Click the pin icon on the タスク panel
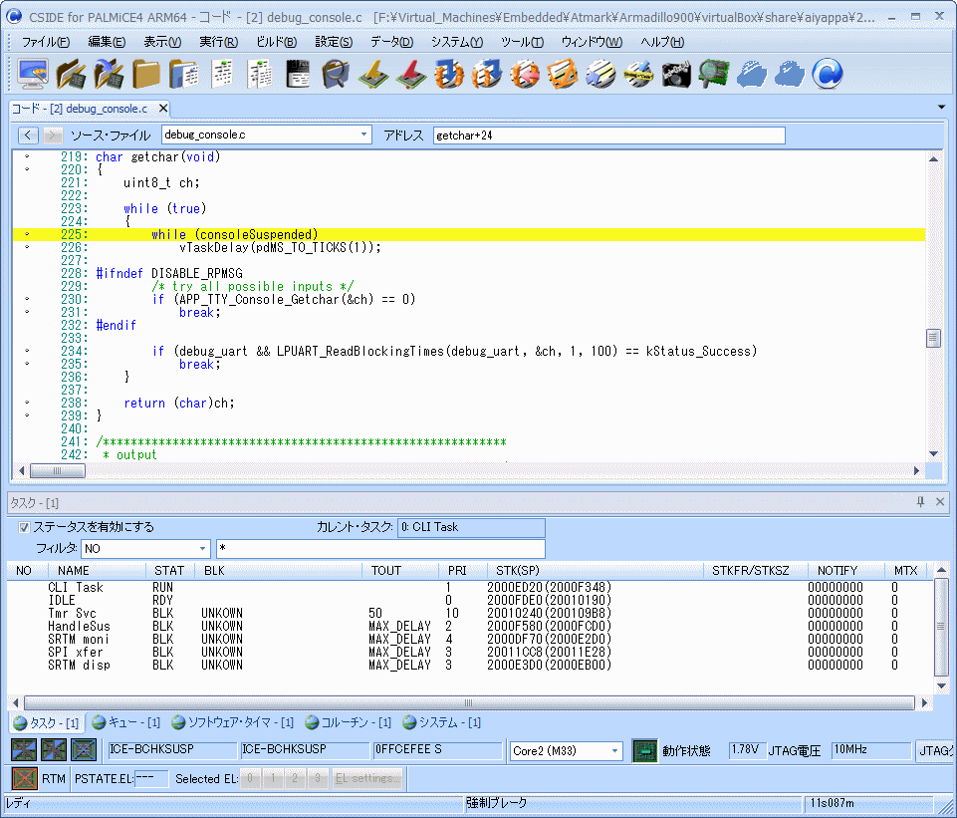The height and width of the screenshot is (818, 957). (920, 503)
